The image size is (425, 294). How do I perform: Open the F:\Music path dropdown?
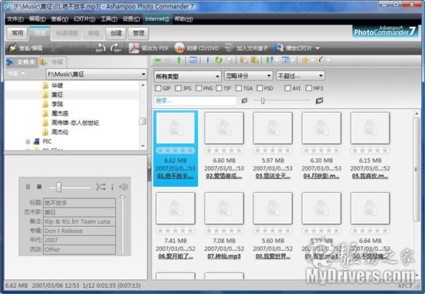click(144, 74)
